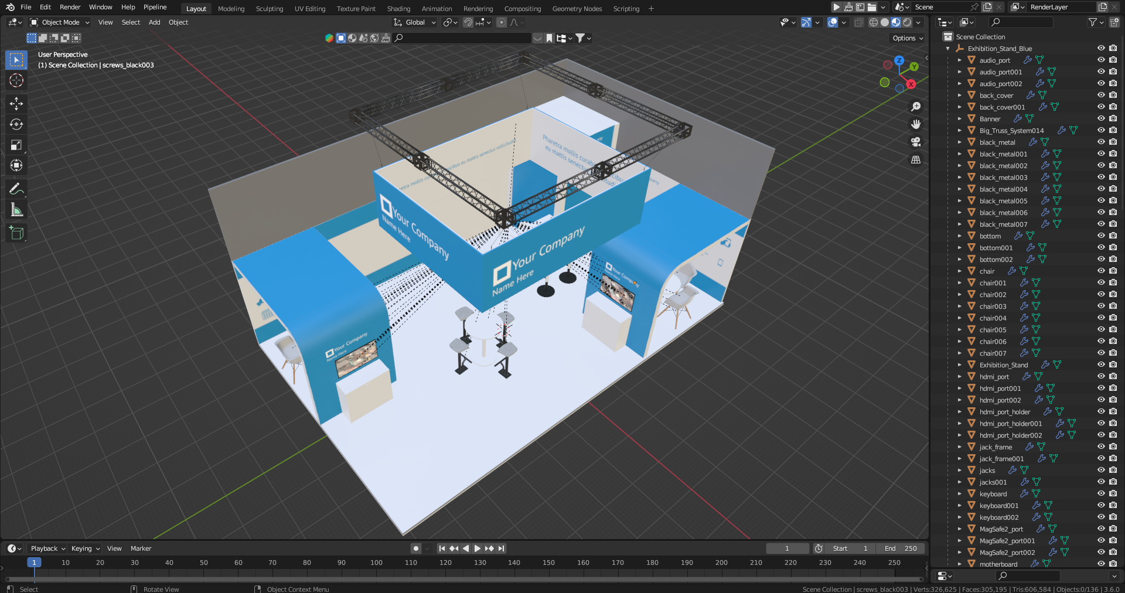Screen dimensions: 1125x593
Task: Select the Measure tool
Action: (x=16, y=209)
